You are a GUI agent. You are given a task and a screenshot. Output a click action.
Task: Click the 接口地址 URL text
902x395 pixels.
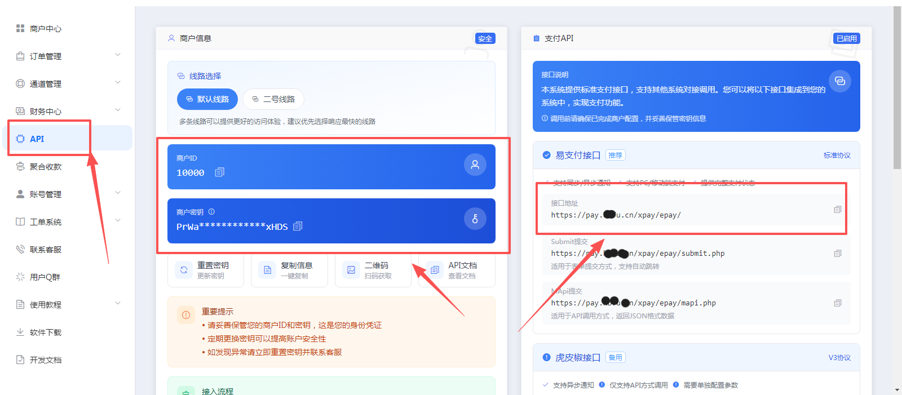616,215
